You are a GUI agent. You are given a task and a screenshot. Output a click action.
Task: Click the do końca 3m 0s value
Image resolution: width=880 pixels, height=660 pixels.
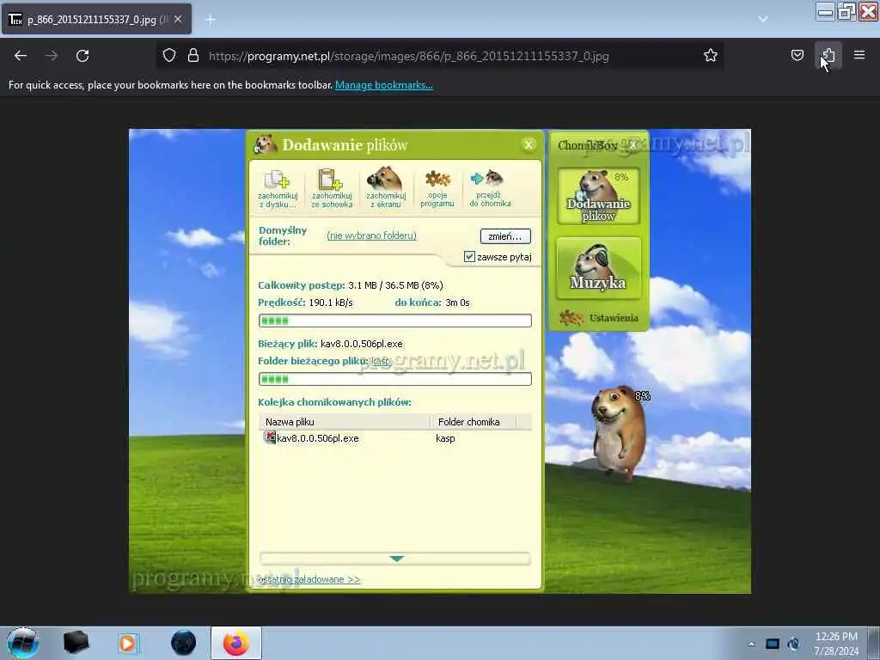457,302
